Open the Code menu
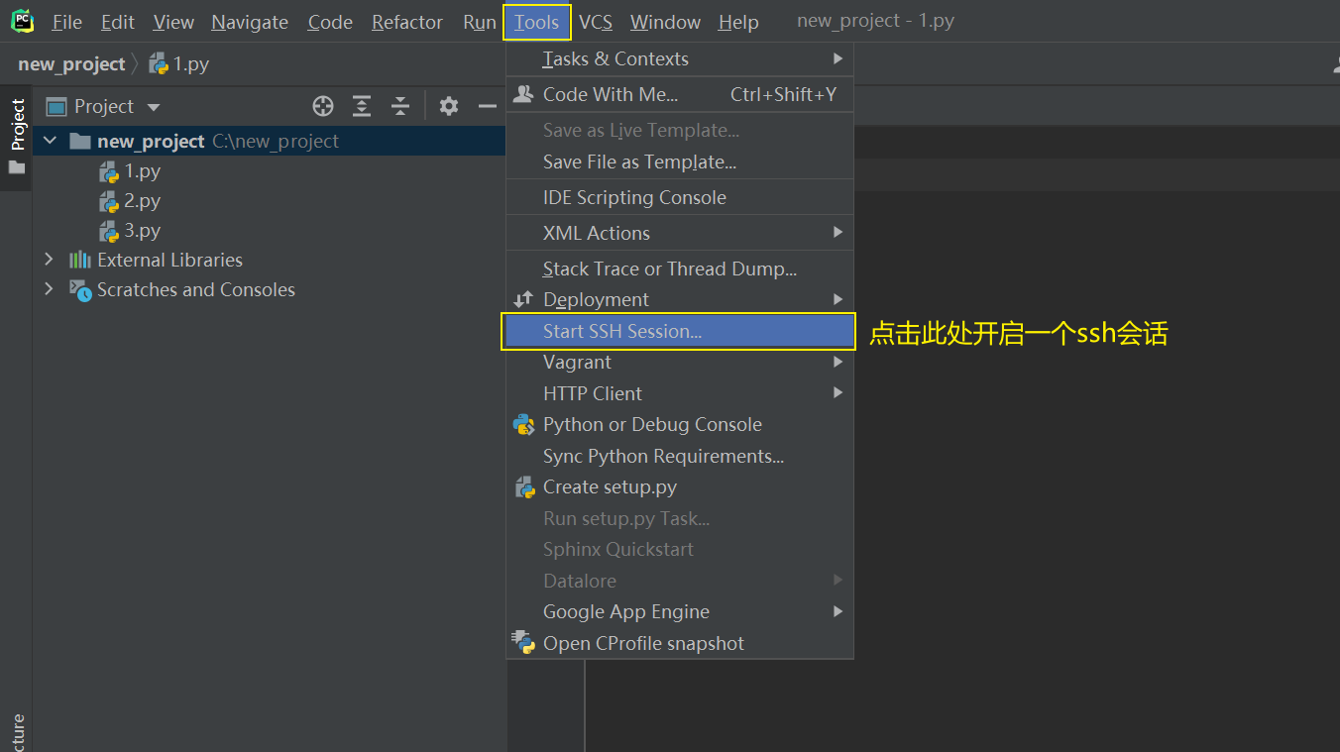The image size is (1340, 752). click(330, 22)
